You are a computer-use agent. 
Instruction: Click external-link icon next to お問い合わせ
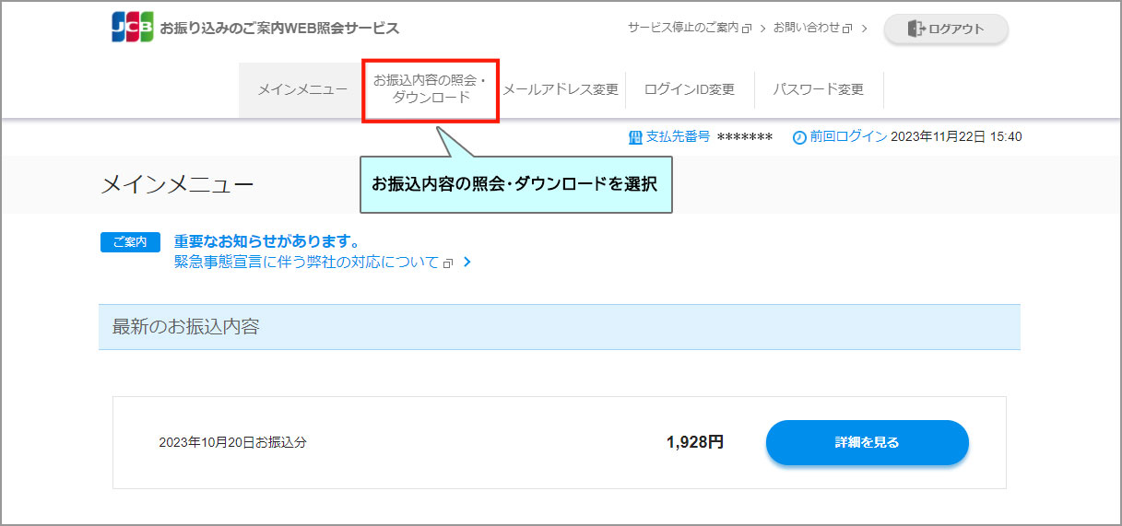(x=848, y=29)
